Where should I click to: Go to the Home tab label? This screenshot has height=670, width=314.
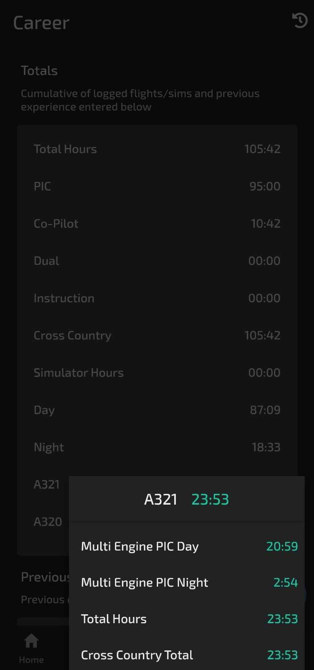coord(31,660)
